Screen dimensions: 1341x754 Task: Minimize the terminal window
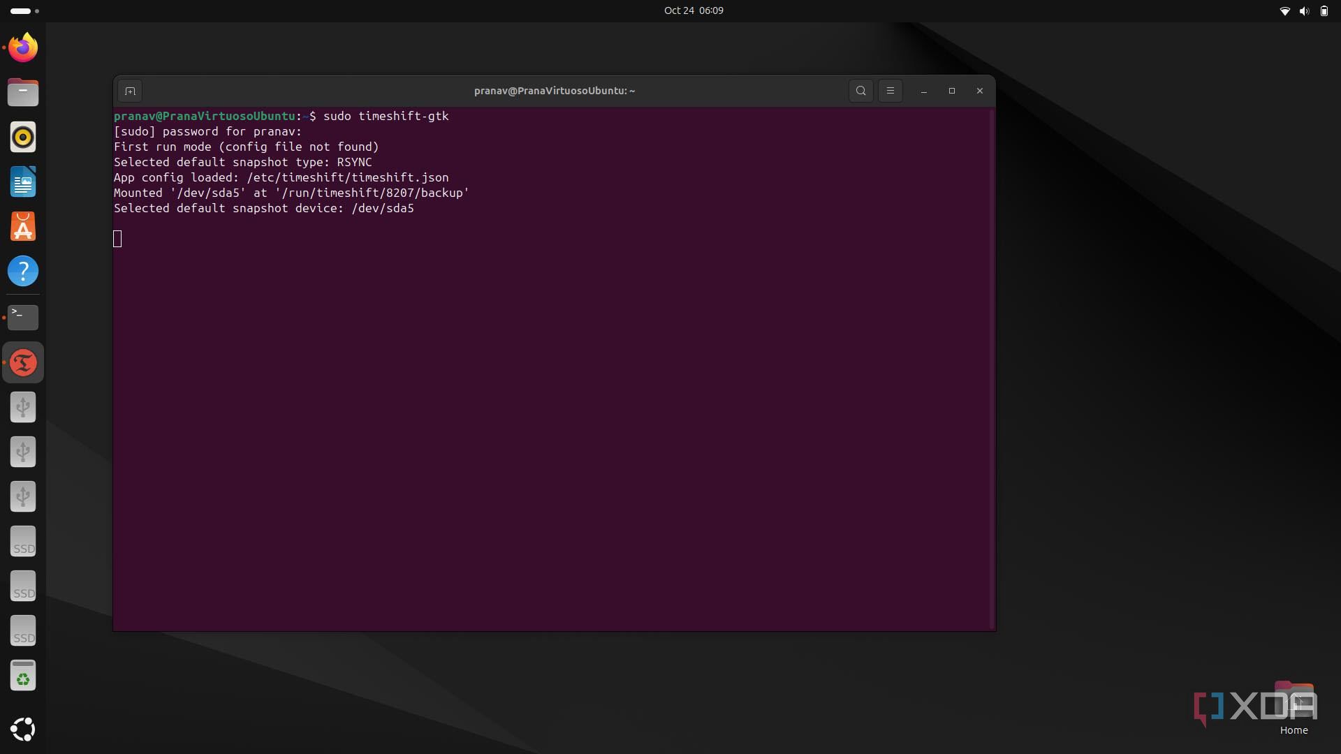click(924, 91)
